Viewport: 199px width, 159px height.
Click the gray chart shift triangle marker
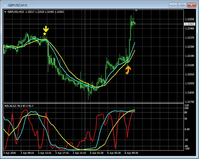tap(136, 10)
